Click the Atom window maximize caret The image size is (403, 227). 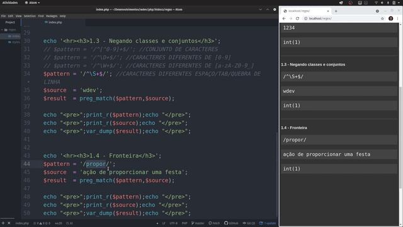point(268,9)
